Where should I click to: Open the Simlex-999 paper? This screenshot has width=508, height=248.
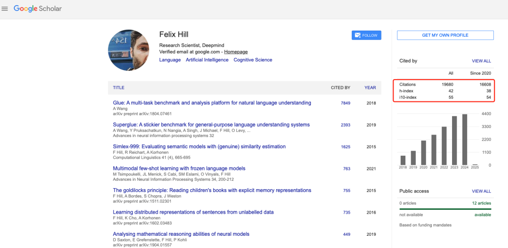199,146
